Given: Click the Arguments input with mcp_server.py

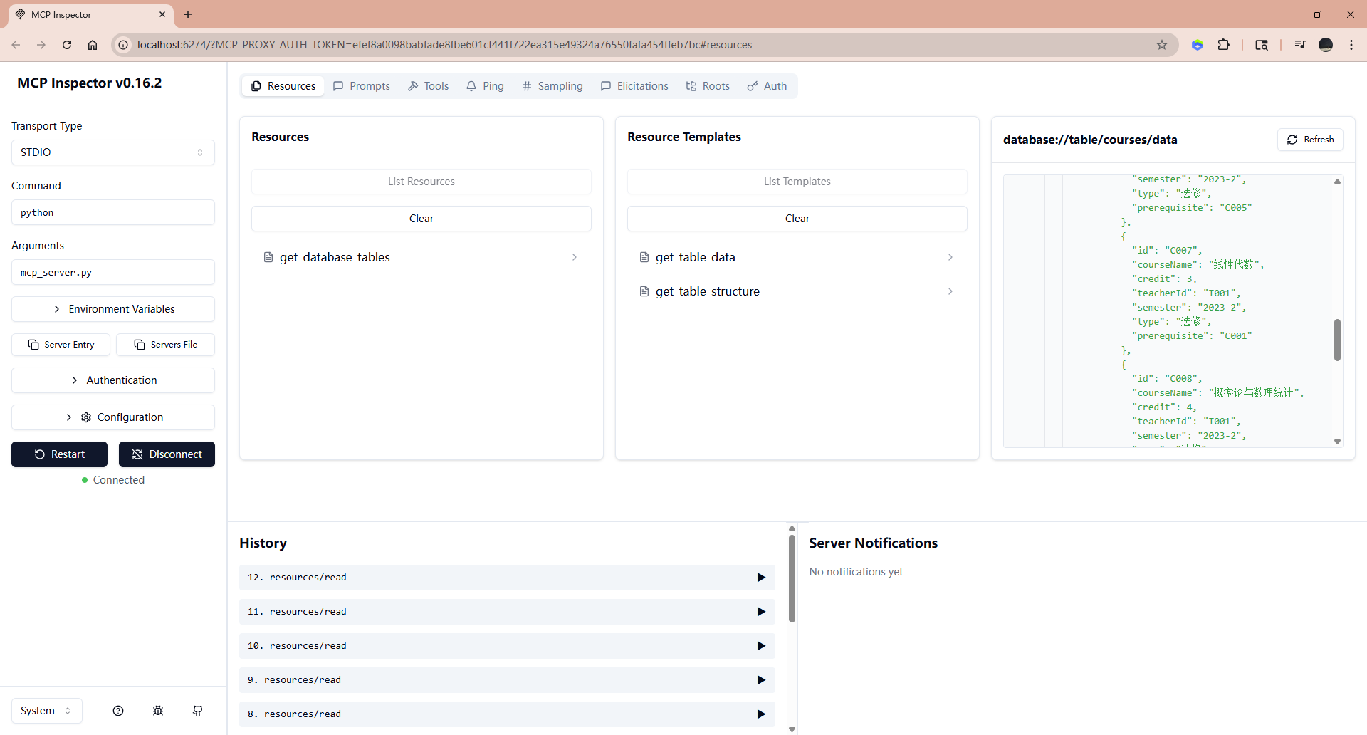Looking at the screenshot, I should click(x=113, y=272).
